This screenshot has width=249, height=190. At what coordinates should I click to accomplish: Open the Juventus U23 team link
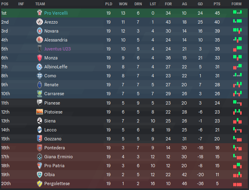pyautogui.click(x=58, y=49)
